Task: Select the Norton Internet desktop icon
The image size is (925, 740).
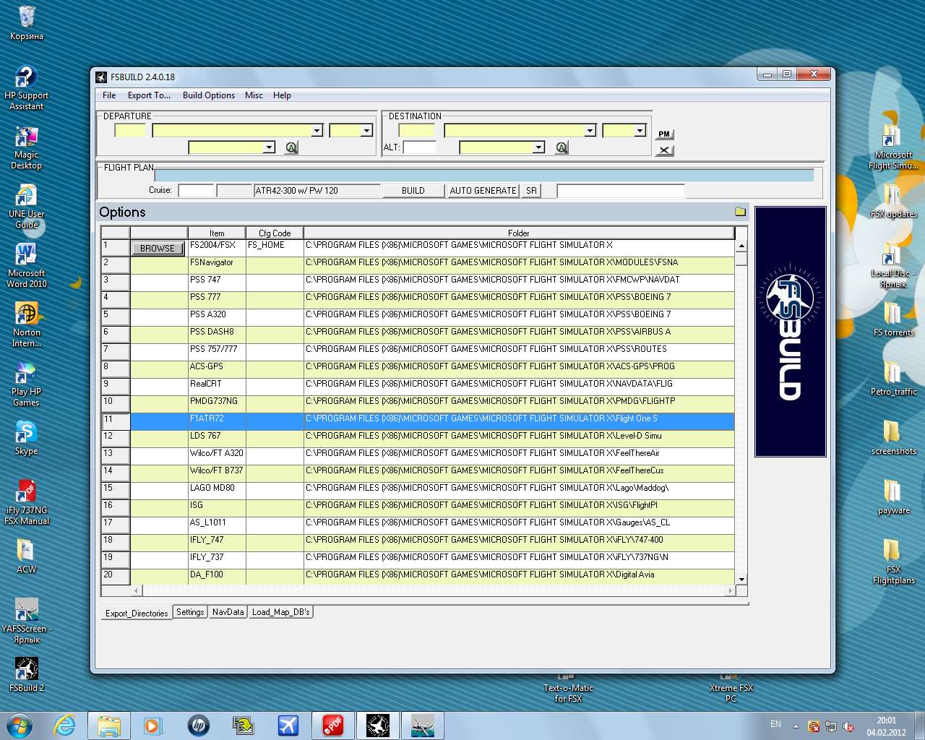Action: click(x=27, y=326)
